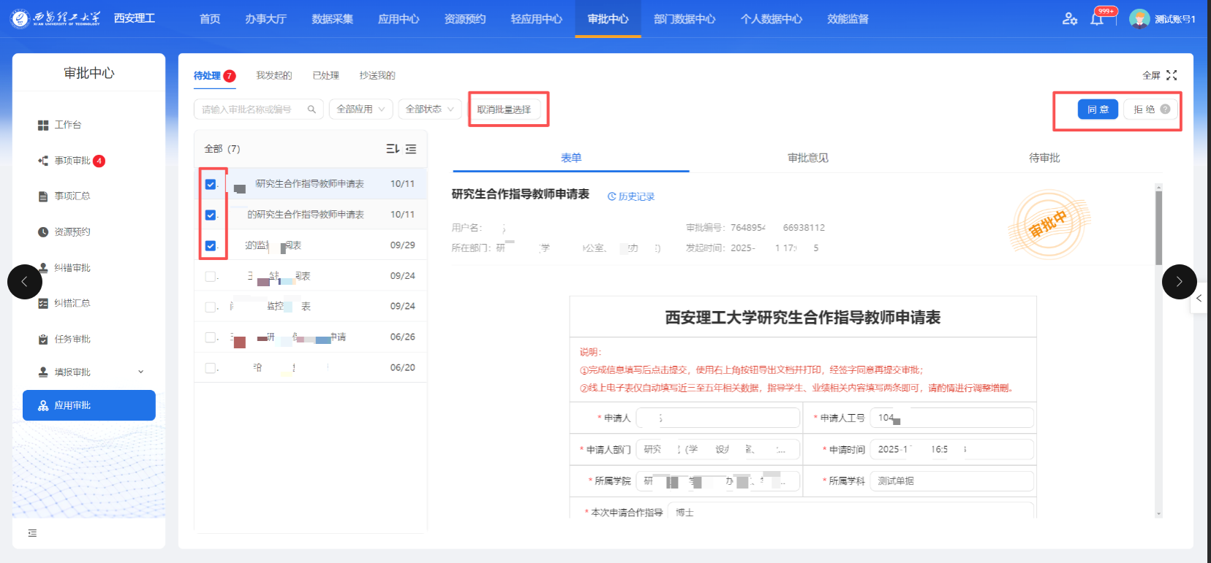Click the fullscreen expand icon
This screenshot has width=1211, height=563.
point(1172,75)
